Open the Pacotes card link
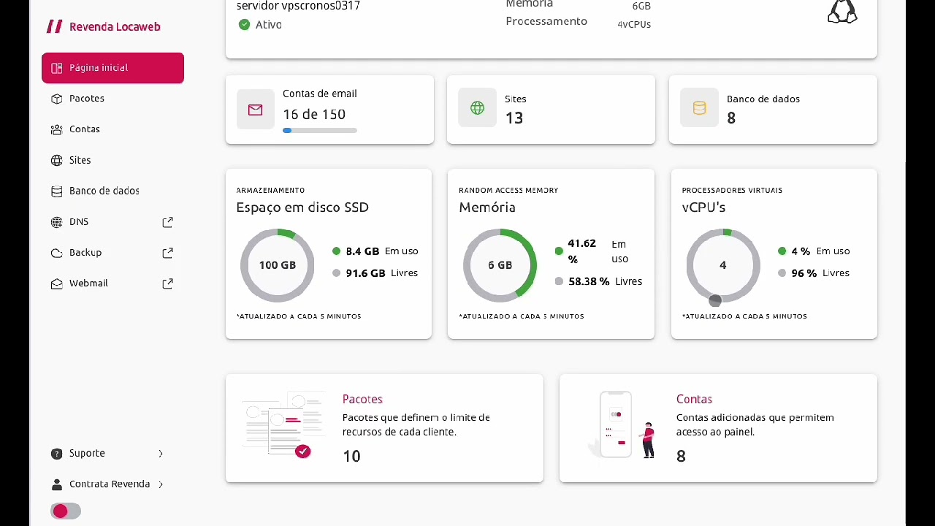The height and width of the screenshot is (526, 935). [362, 399]
